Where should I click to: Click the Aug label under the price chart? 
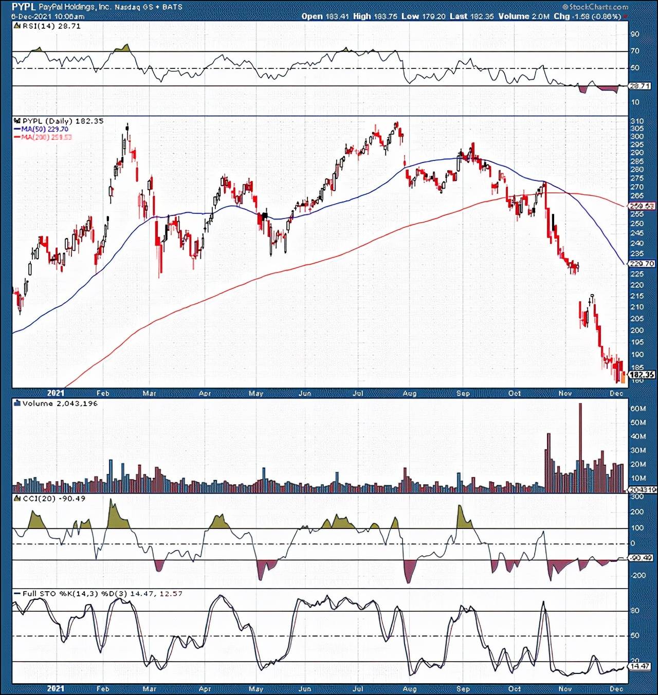pyautogui.click(x=410, y=393)
